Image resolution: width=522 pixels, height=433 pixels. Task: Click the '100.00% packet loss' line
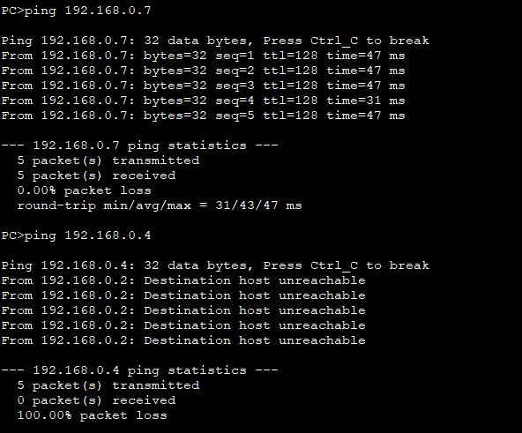[93, 415]
